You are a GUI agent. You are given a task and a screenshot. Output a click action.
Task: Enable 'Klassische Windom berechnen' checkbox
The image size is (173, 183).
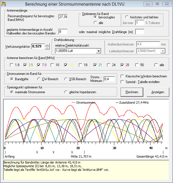[x=122, y=76]
